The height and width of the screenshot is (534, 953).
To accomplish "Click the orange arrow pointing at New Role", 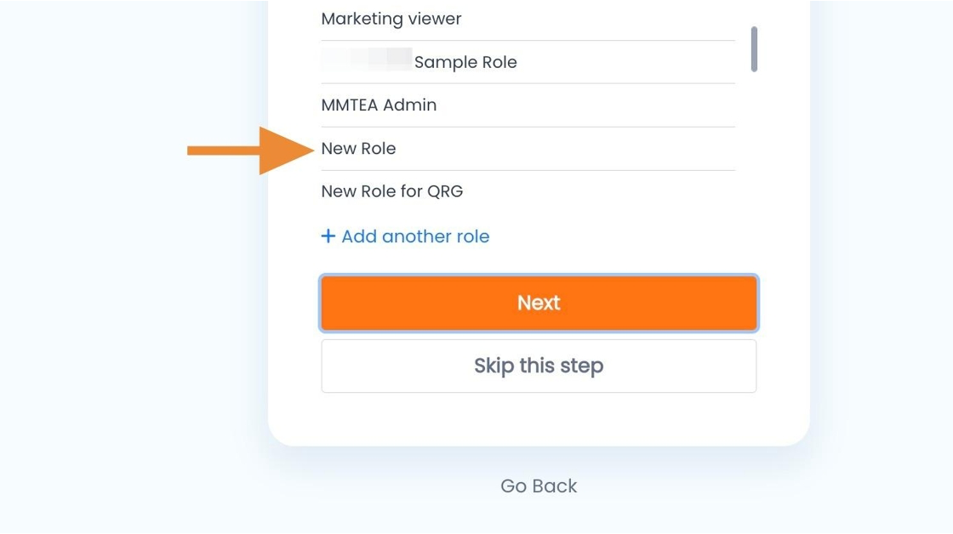I will click(250, 150).
